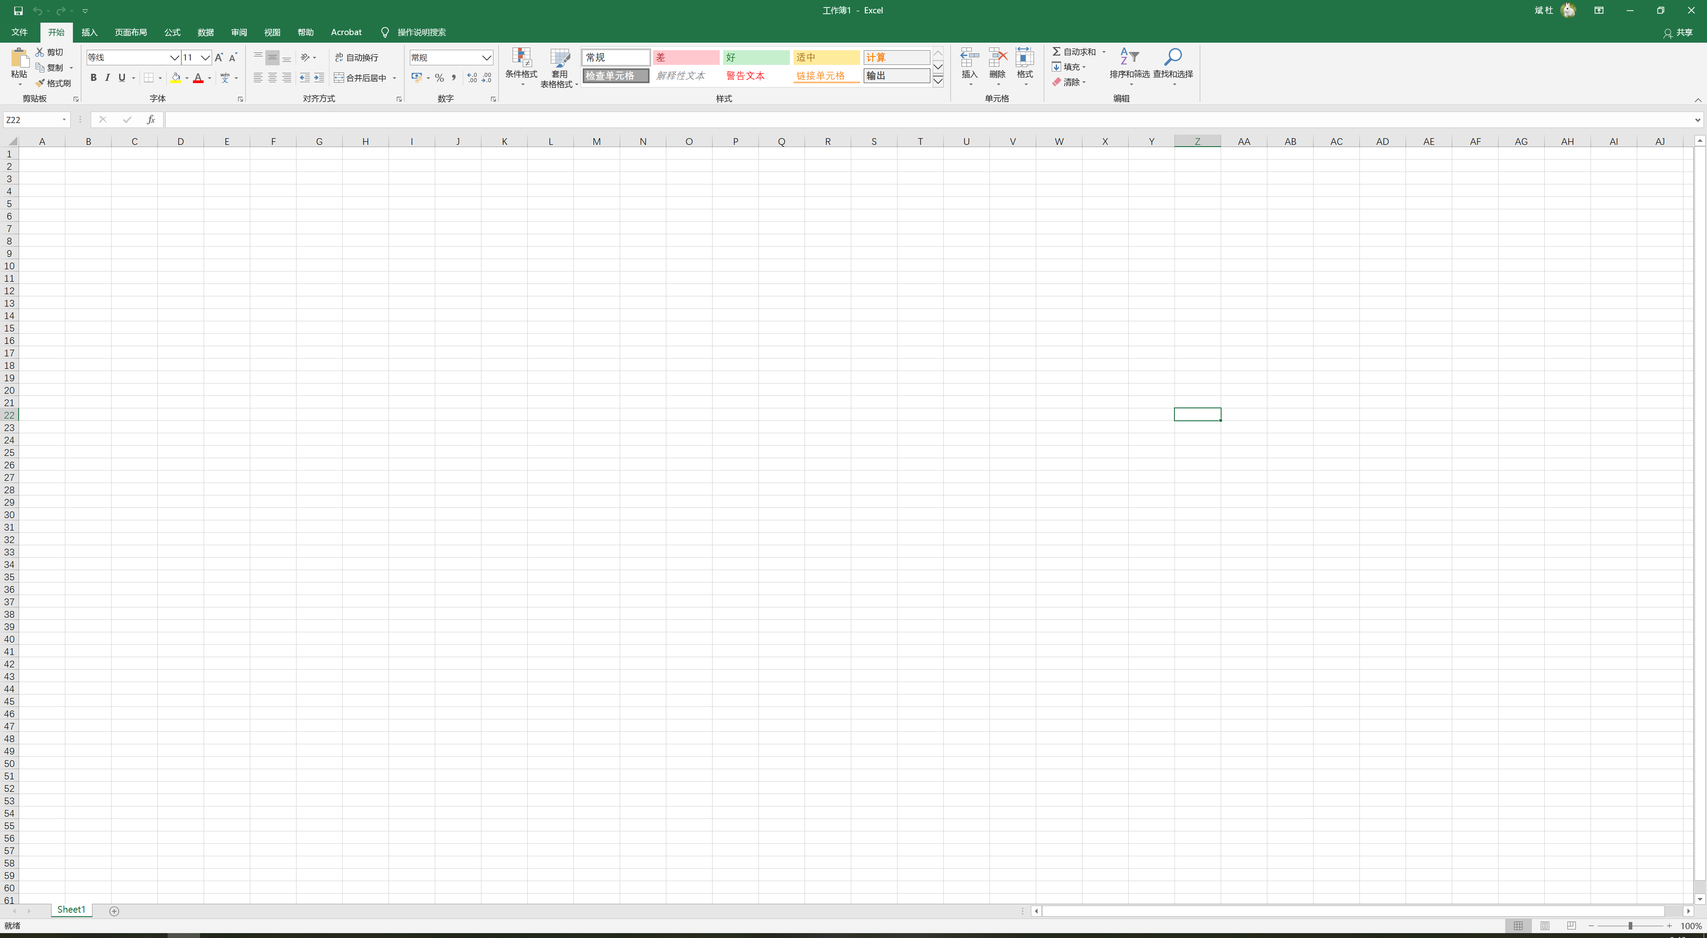
Task: Click the percent style icon
Action: 439,78
